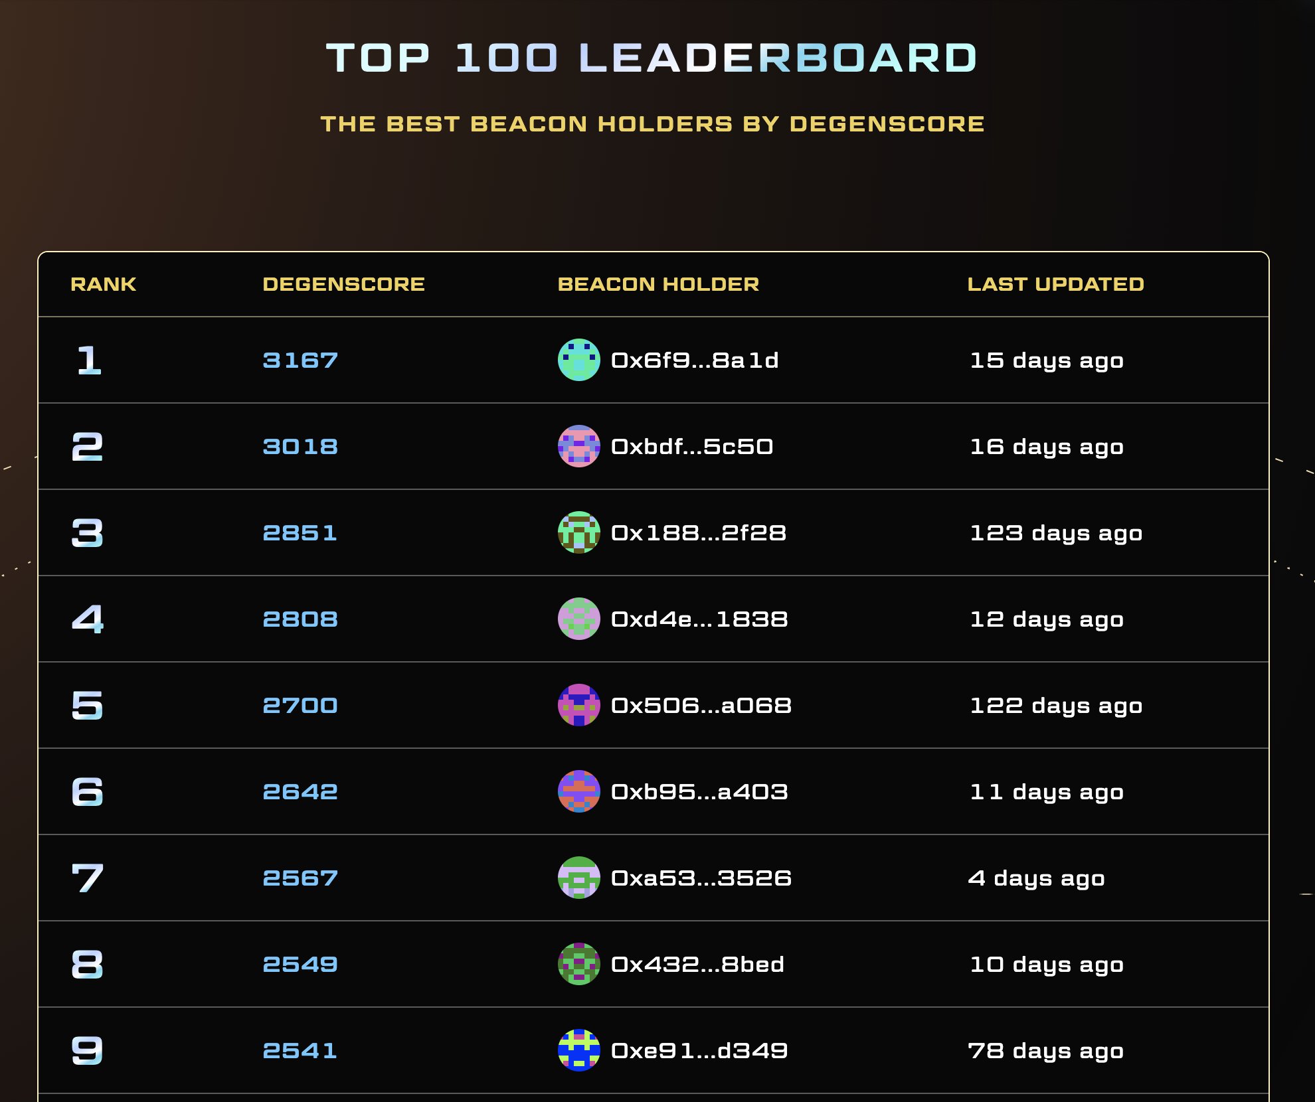Image resolution: width=1315 pixels, height=1102 pixels.
Task: Open beacon holder 0xb95...a403
Action: (x=699, y=792)
